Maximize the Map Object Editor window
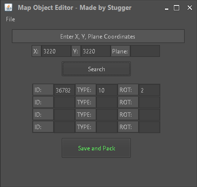 tap(176, 8)
